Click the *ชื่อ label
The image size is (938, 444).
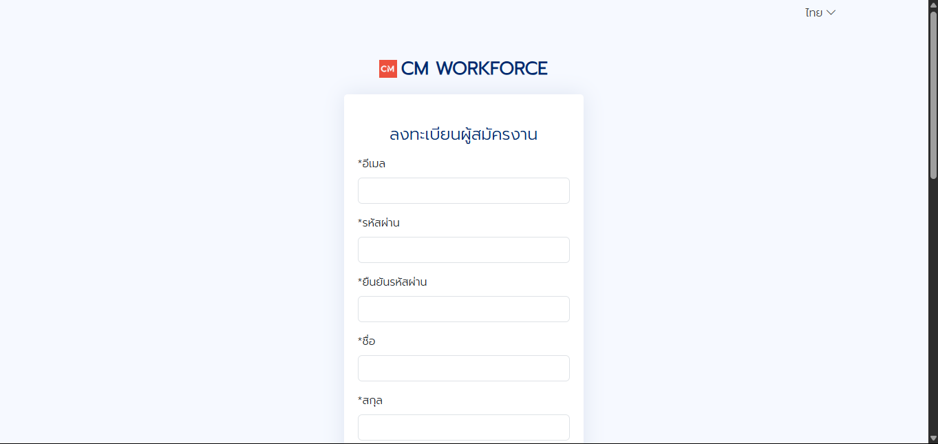[366, 341]
